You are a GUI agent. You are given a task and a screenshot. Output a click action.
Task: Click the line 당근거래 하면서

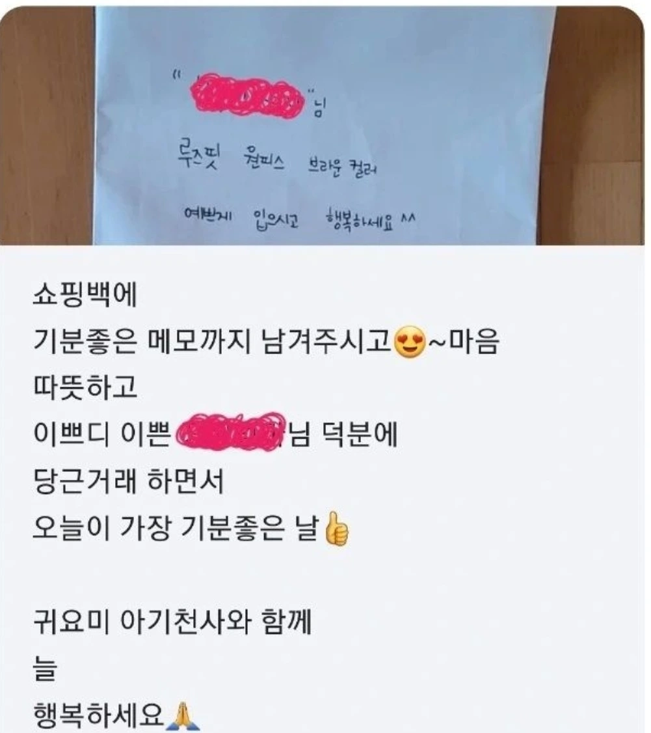coord(128,482)
